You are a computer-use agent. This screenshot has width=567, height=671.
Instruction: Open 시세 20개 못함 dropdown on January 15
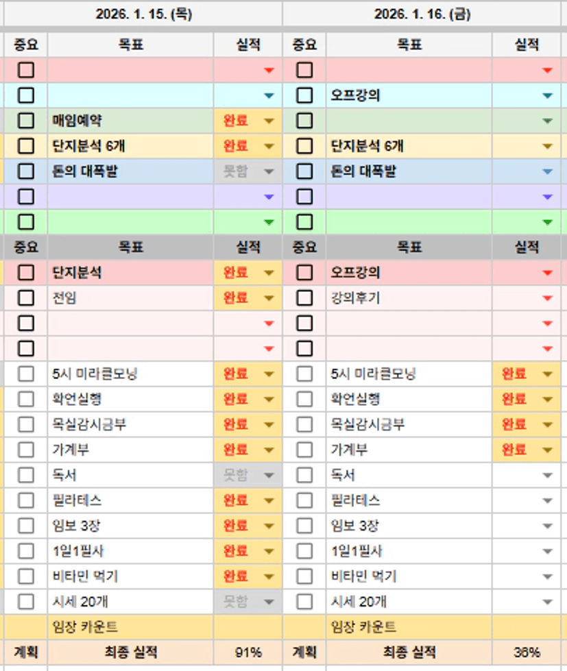pos(269,602)
